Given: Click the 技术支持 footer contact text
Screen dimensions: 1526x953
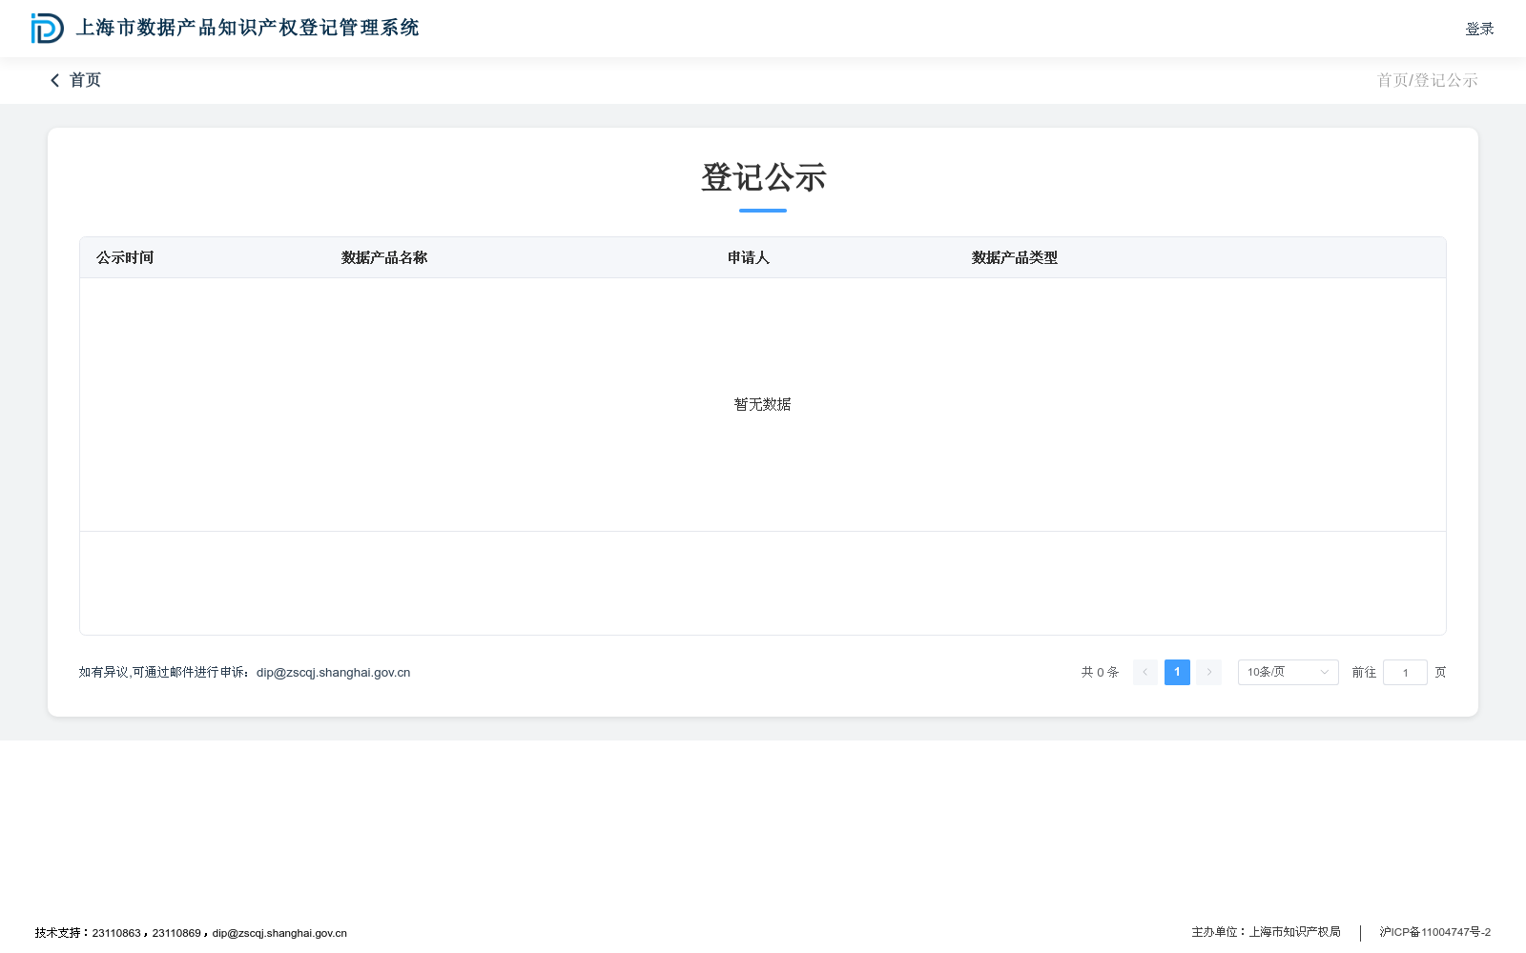Looking at the screenshot, I should (191, 933).
